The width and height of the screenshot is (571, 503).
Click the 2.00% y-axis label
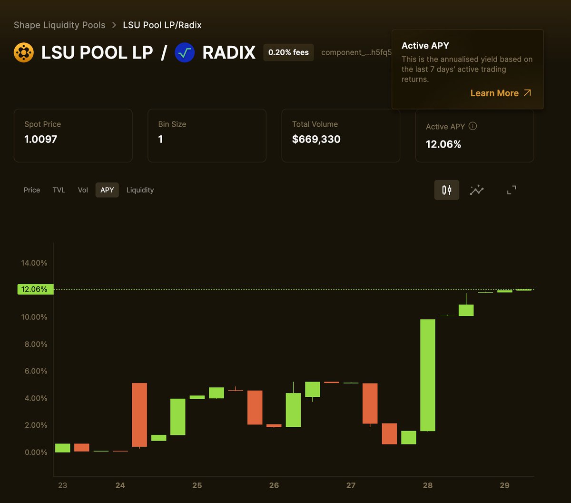[36, 425]
